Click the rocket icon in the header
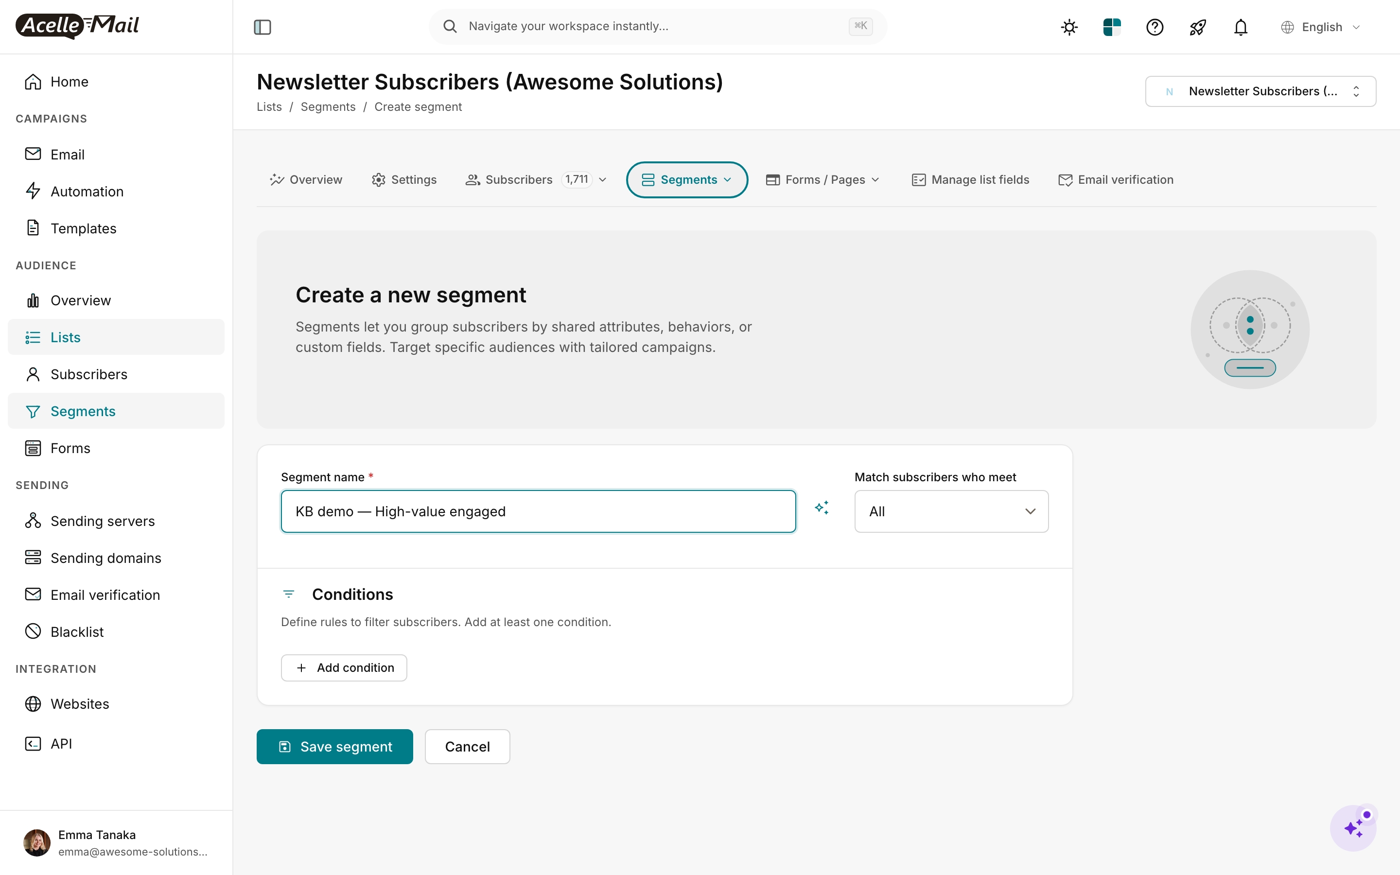 1197,27
